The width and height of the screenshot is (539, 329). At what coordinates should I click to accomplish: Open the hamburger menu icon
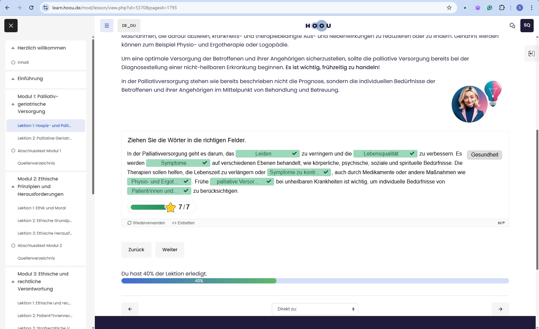click(107, 26)
